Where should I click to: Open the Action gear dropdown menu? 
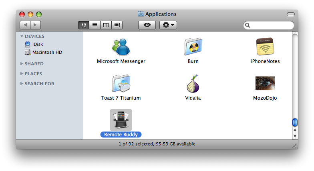[x=168, y=25]
